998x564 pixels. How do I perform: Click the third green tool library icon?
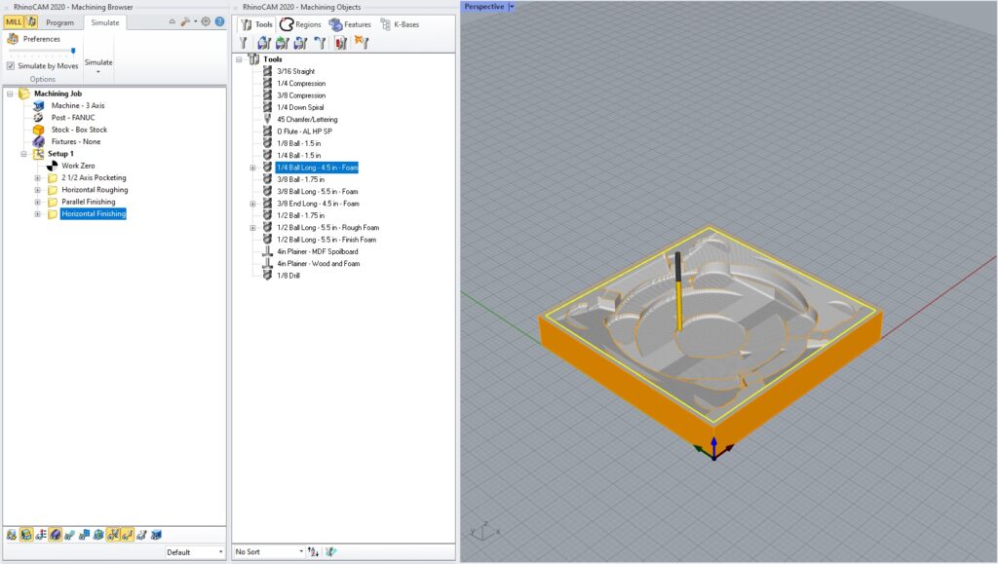[282, 43]
